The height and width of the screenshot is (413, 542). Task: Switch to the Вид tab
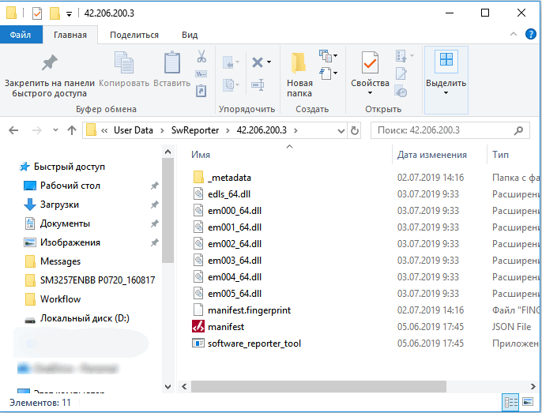[x=190, y=35]
